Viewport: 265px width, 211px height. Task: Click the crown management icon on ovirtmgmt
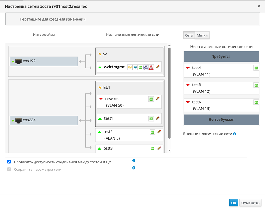[129, 67]
